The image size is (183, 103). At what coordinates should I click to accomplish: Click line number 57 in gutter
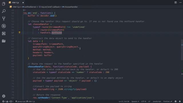pos(13,33)
